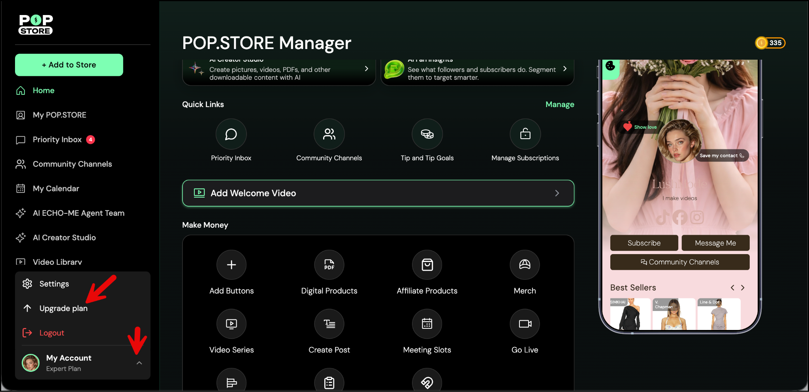
Task: Click the Add to Store button
Action: (x=69, y=65)
